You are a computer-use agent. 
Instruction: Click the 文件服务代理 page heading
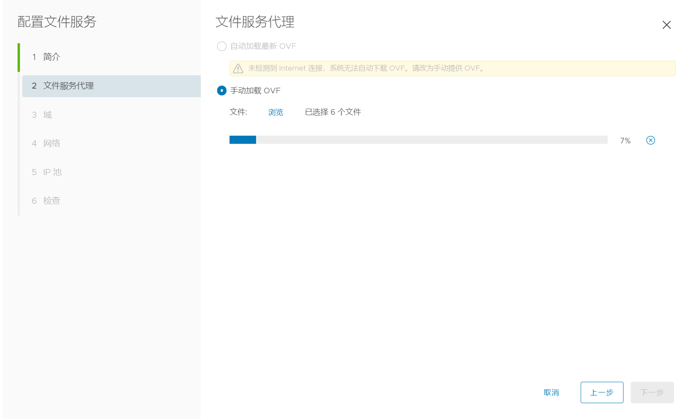255,22
